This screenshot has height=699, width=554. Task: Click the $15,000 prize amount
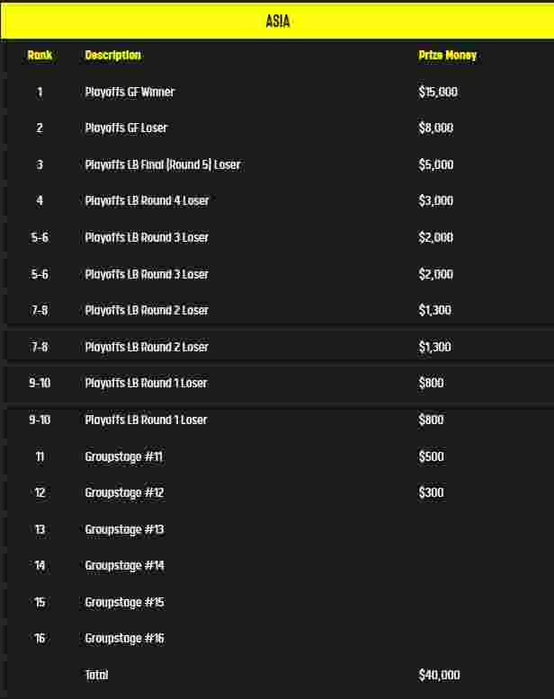[x=438, y=92]
